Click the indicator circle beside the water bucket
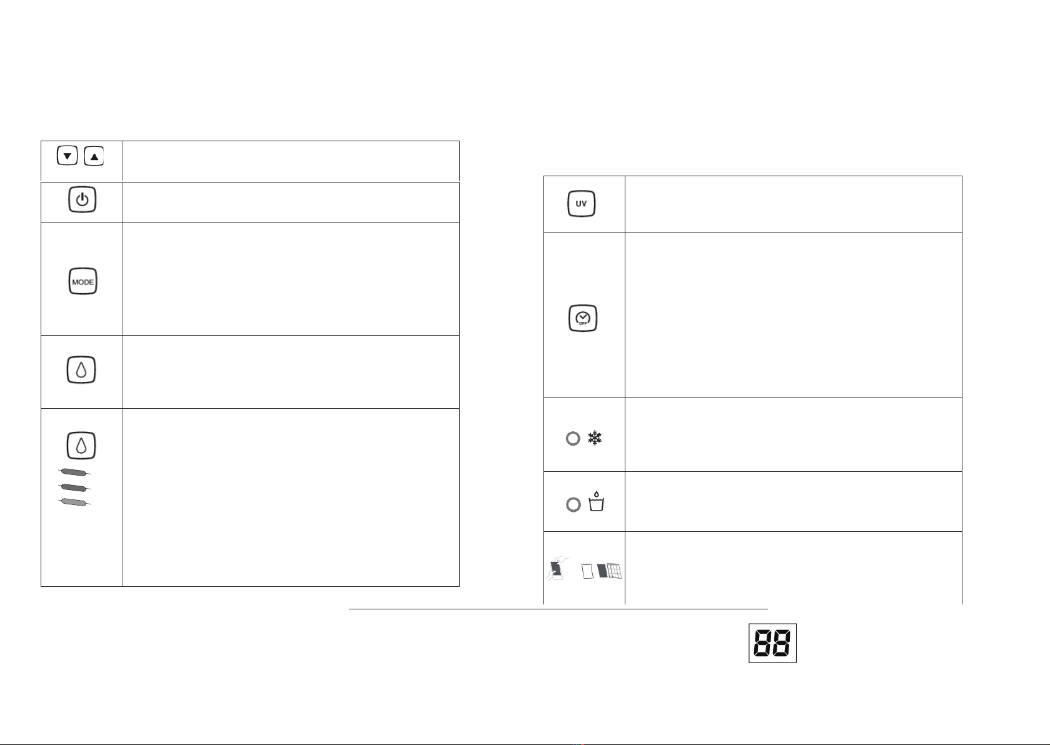The width and height of the screenshot is (1050, 745). (573, 504)
